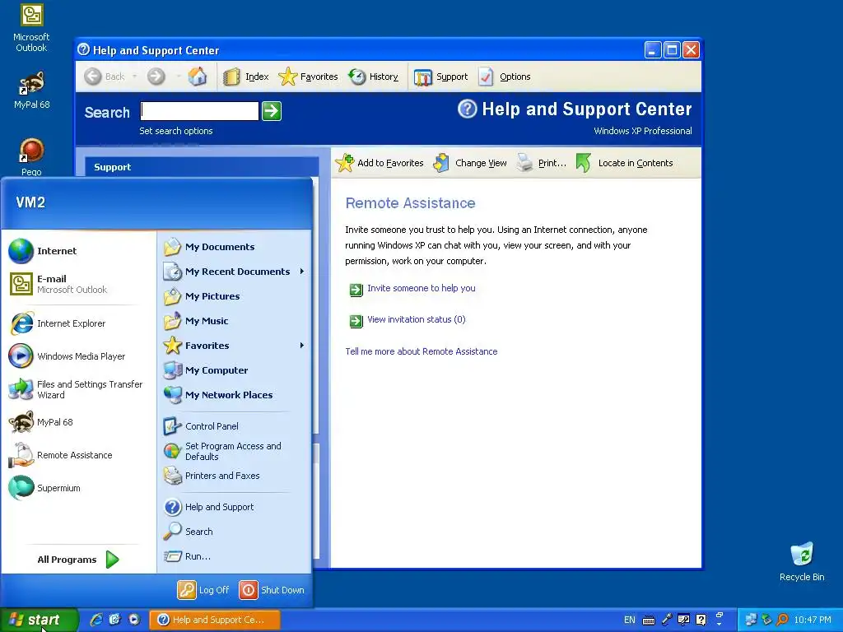
Task: Open the Index in Help toolbar
Action: (245, 77)
